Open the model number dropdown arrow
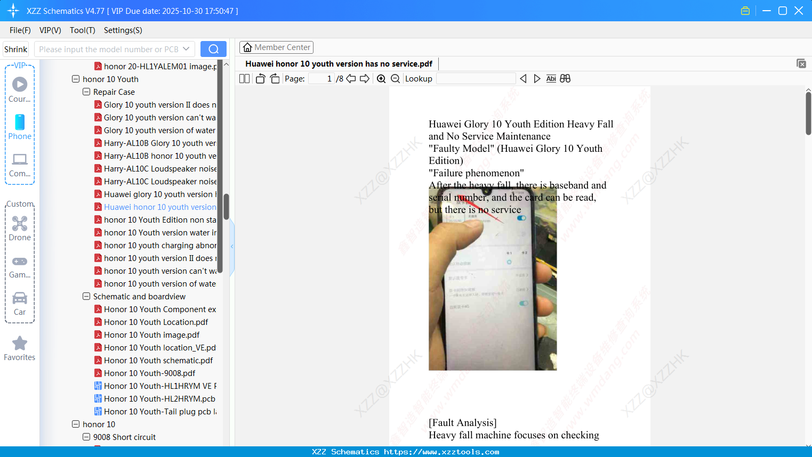Screen dimensions: 812x457 click(186, 49)
